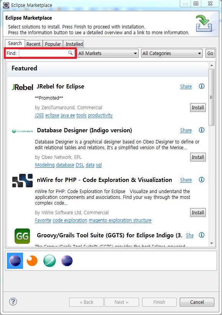Click the Modeling tag link

pos(45,165)
